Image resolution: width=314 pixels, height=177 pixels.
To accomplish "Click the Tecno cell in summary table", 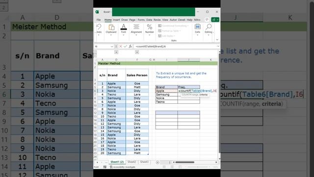I will click(x=167, y=102).
